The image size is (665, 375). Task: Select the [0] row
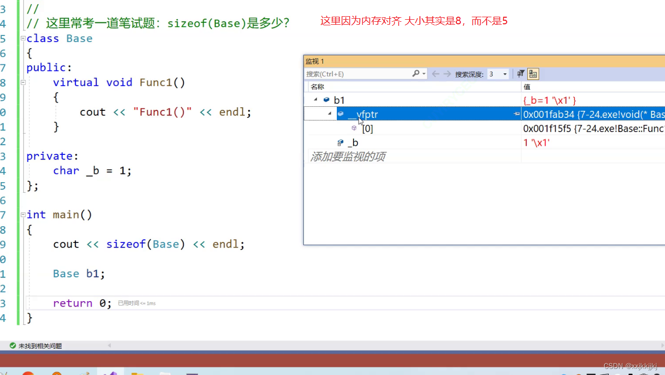pos(484,128)
